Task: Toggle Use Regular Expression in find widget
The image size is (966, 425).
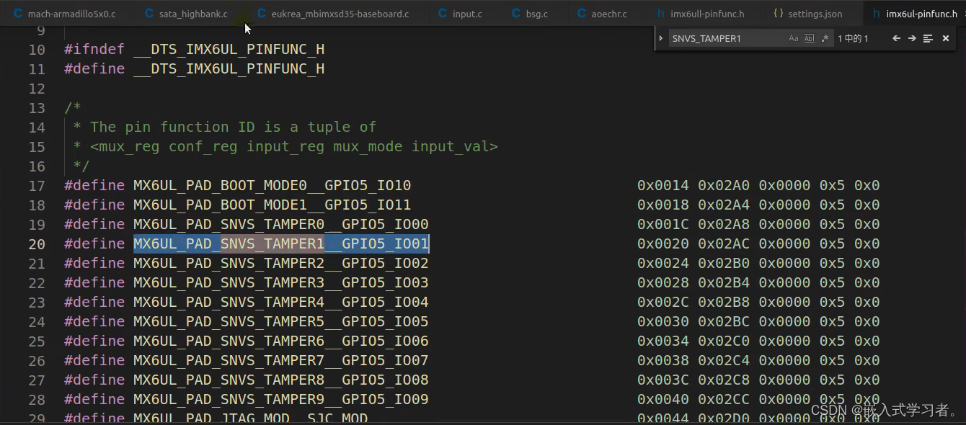Action: tap(825, 38)
